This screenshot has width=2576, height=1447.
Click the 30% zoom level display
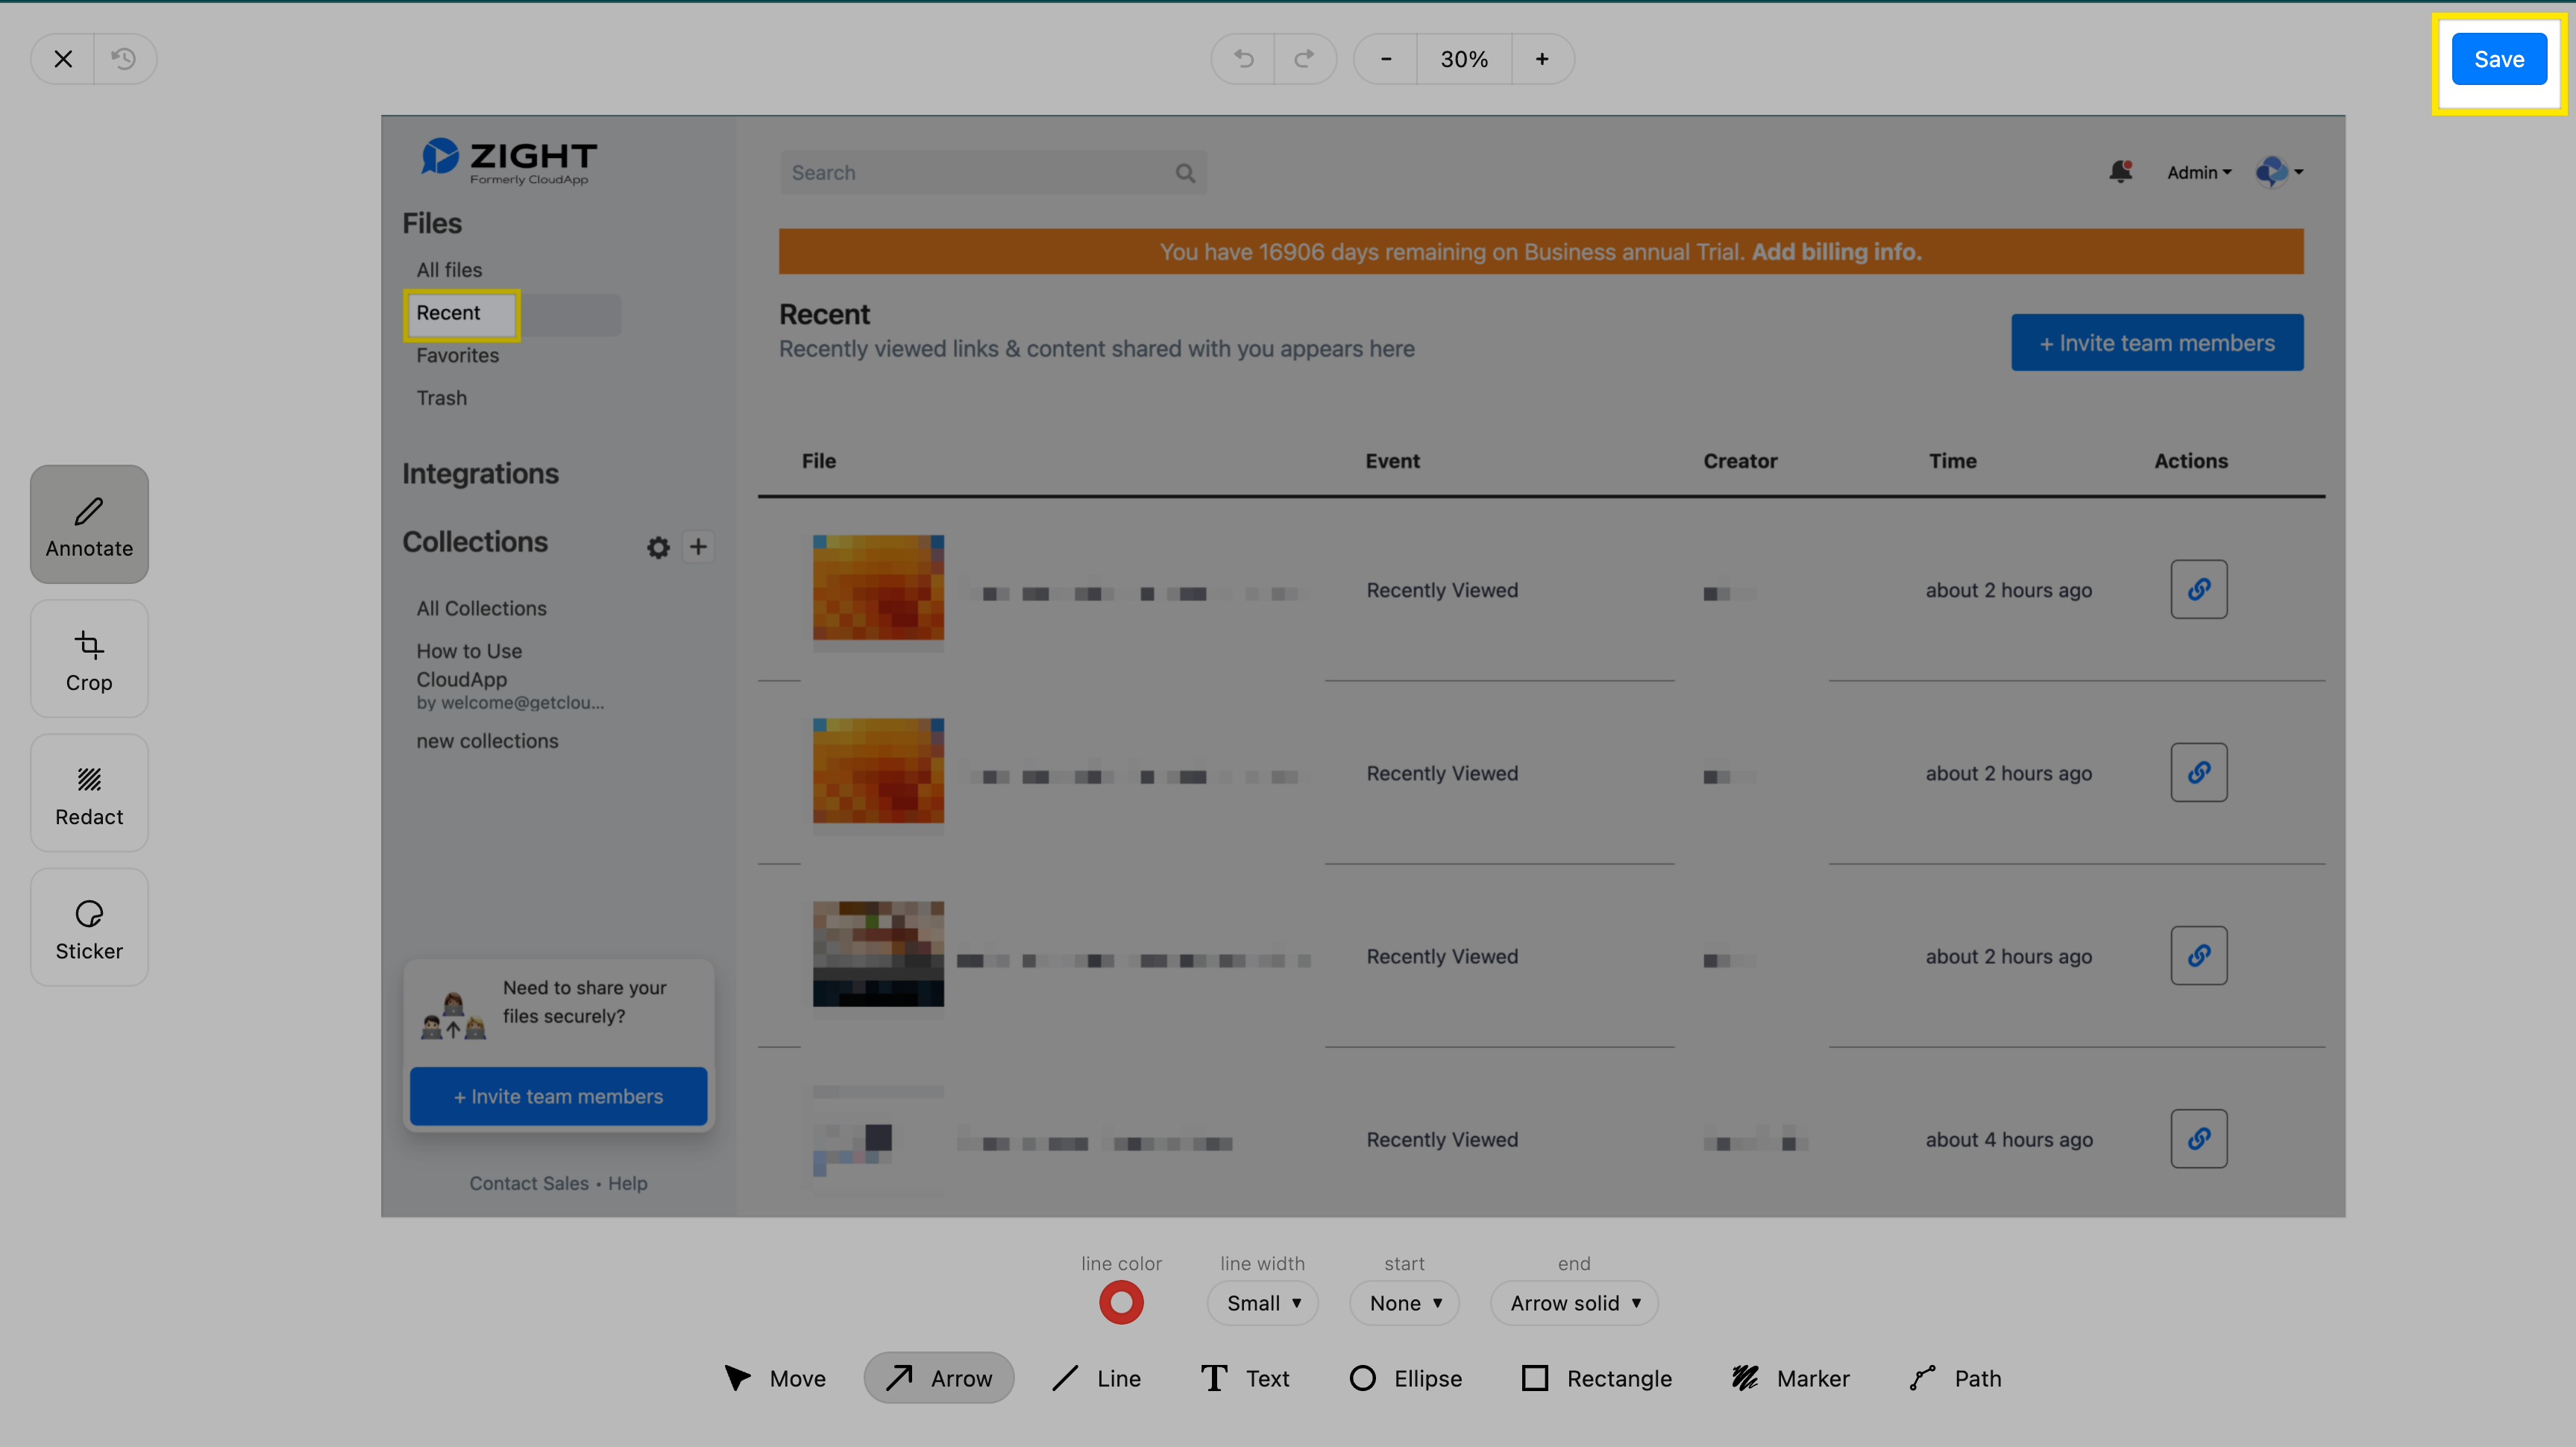(1464, 59)
